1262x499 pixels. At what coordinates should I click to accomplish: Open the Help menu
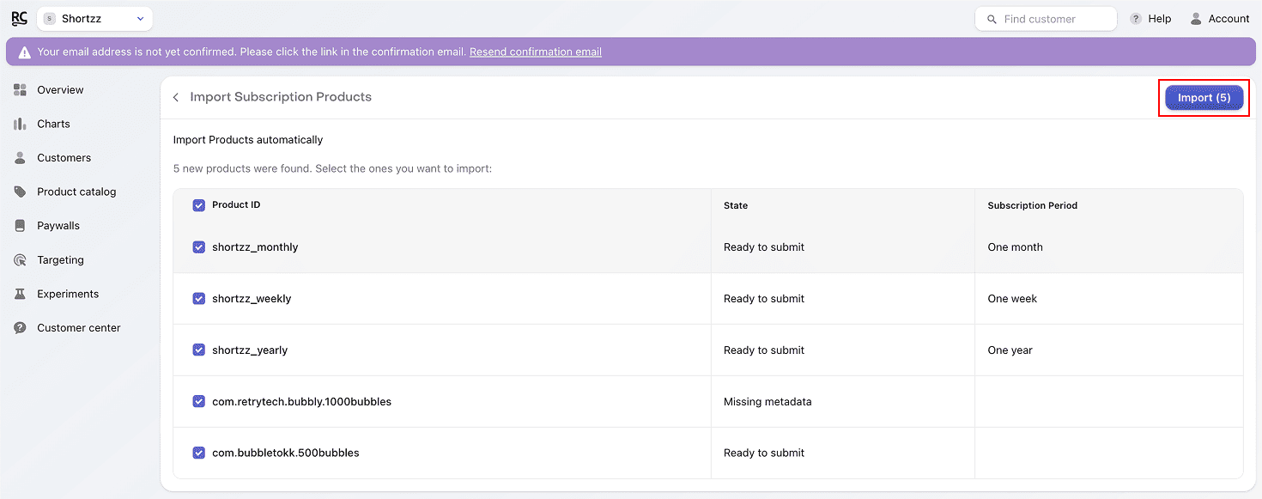[1150, 19]
